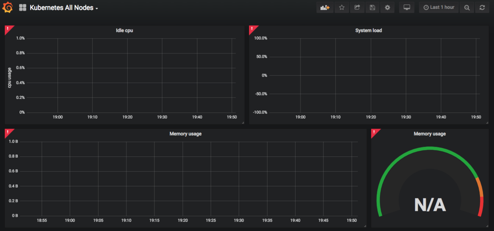Screen dimensions: 494x231
Task: Star this dashboard as favorite
Action: coord(342,8)
